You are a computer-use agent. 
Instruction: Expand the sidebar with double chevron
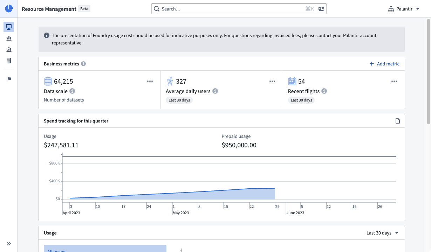9,244
